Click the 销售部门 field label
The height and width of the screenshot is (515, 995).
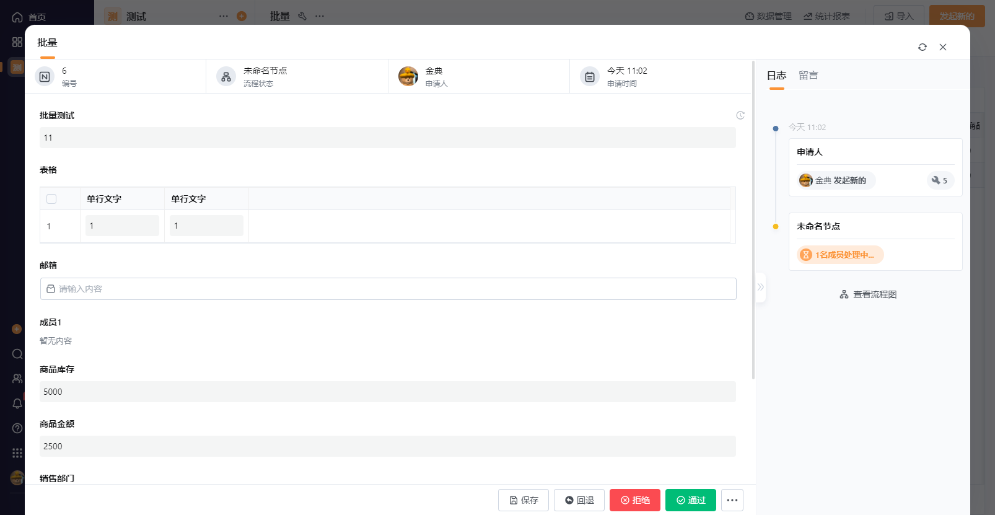coord(57,478)
